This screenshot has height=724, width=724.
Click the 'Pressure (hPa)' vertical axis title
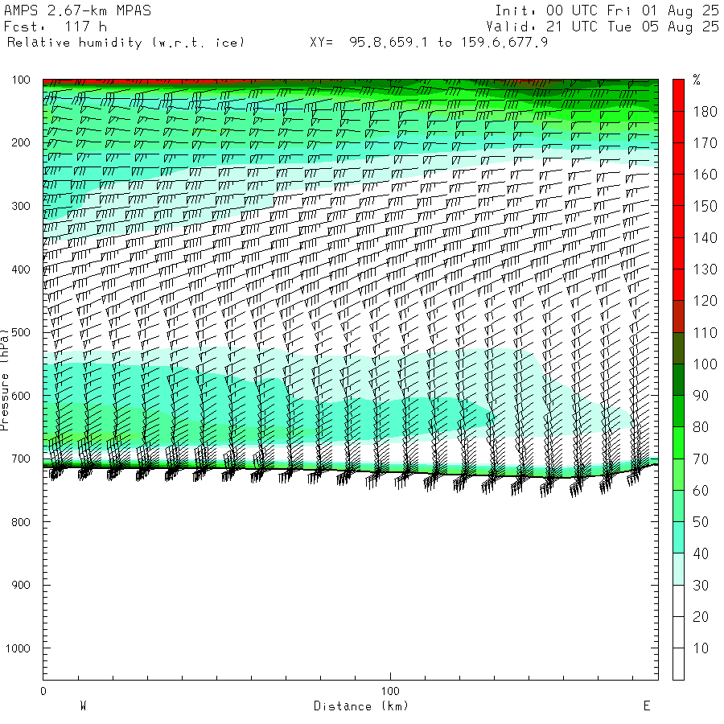[5, 380]
